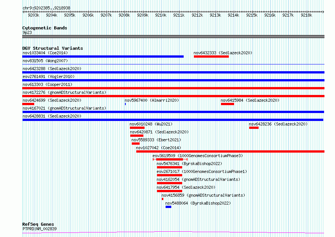
Task: Open nsv1027042 (Coe2014) variant label
Action: pyautogui.click(x=158, y=148)
